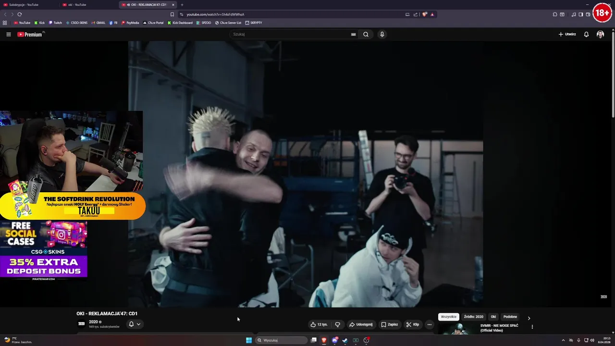This screenshot has width=615, height=346.
Task: Click the Brave Shields lion icon
Action: pyautogui.click(x=424, y=14)
